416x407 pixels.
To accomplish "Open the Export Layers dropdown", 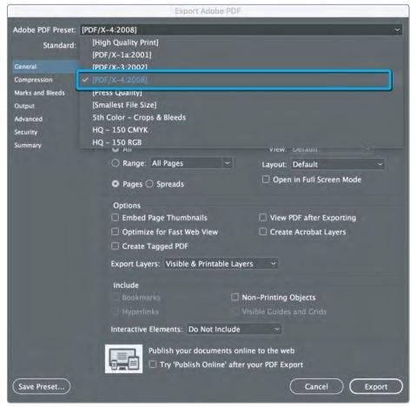I will pos(221,264).
